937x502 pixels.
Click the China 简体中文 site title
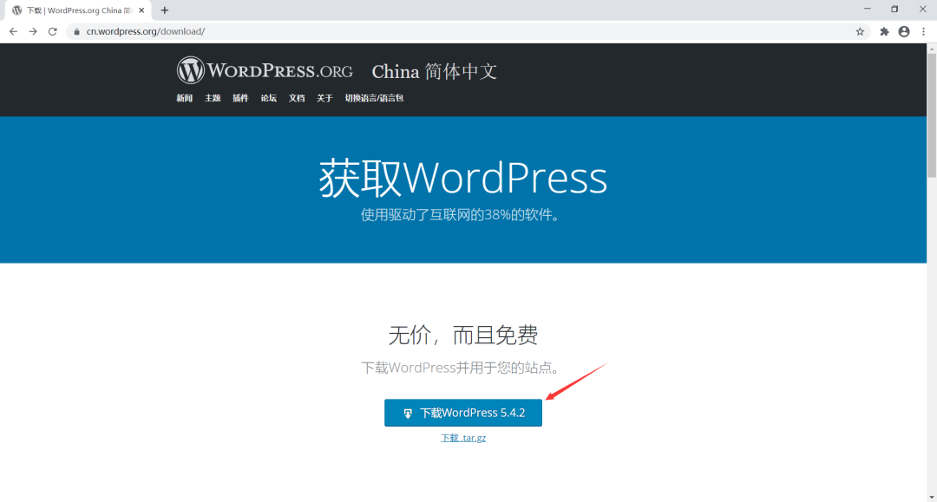click(435, 72)
